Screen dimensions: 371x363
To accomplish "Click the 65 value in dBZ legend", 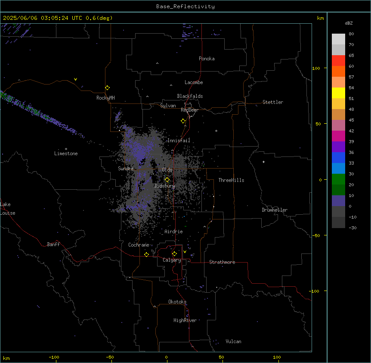I will pyautogui.click(x=351, y=56).
